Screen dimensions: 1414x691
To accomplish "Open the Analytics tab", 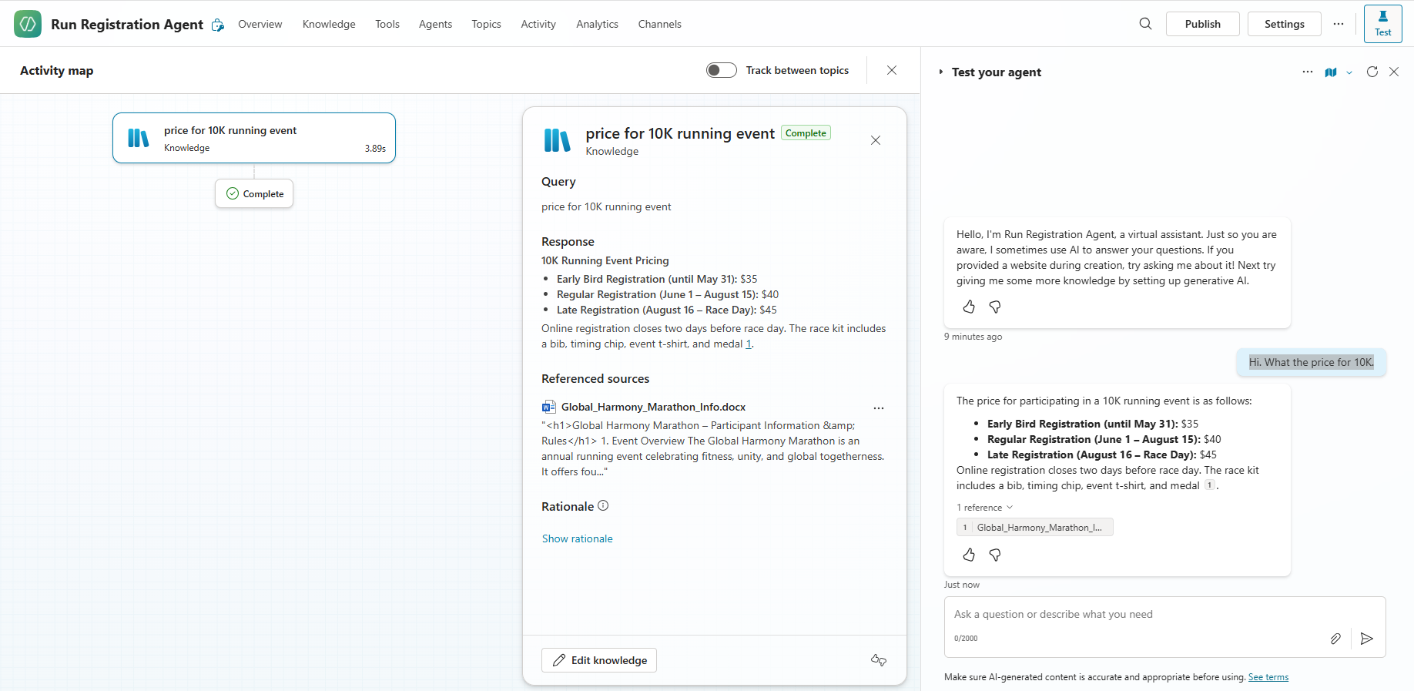I will (597, 24).
